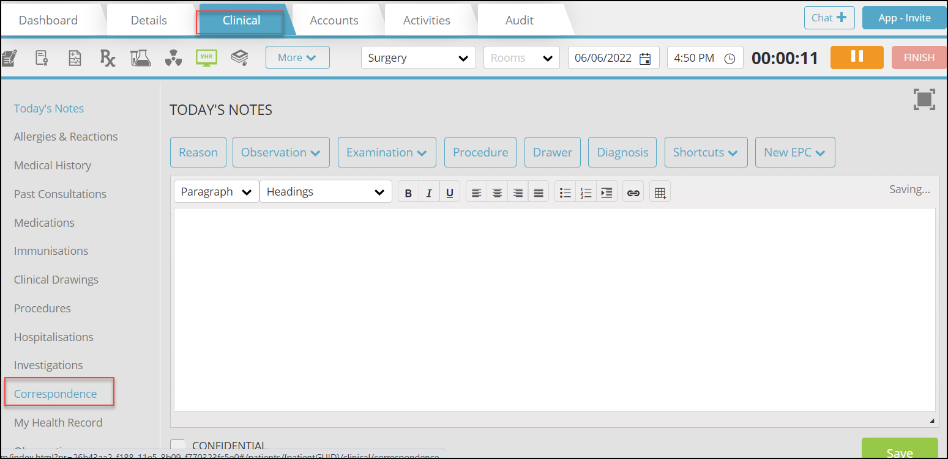
Task: Open the Rooms dropdown
Action: click(521, 58)
